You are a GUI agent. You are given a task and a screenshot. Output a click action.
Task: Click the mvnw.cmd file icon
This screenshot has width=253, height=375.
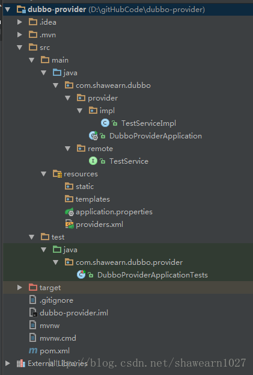click(x=32, y=338)
